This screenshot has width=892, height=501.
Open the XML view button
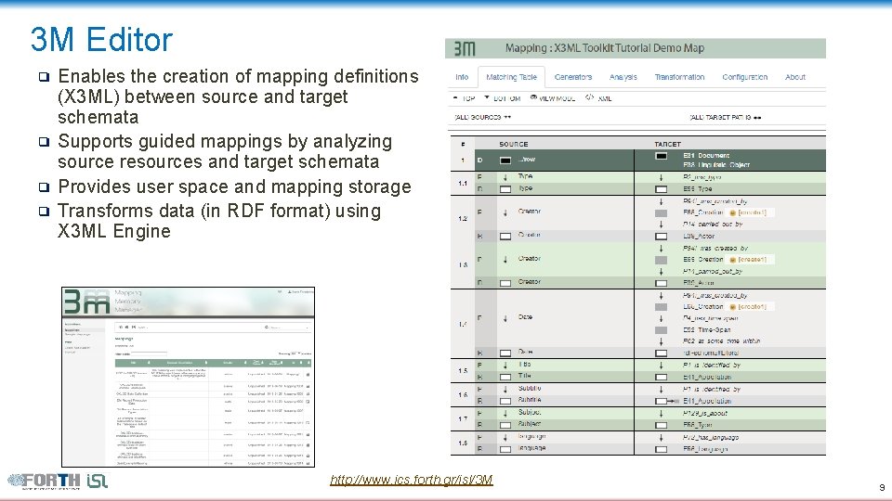pyautogui.click(x=598, y=98)
